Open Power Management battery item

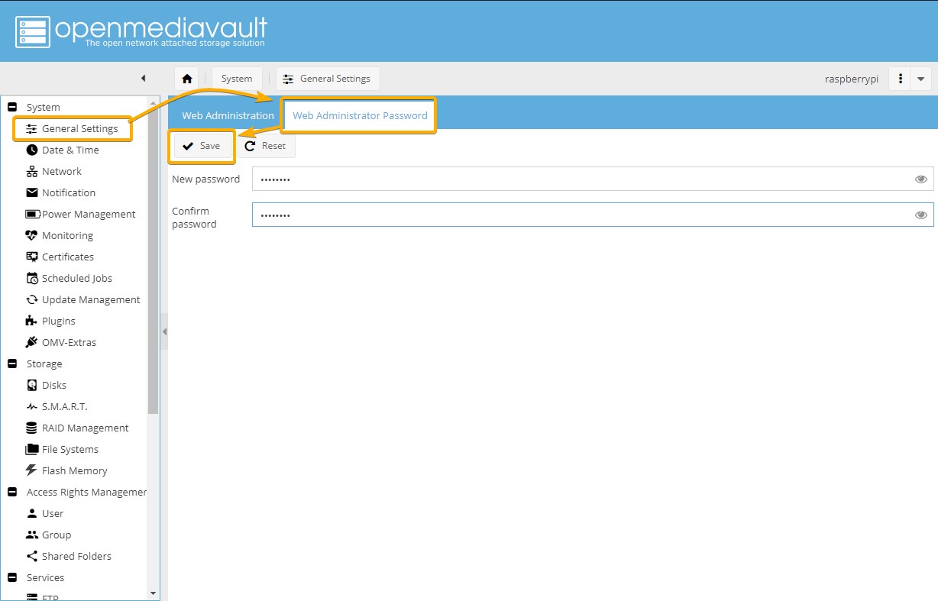[x=88, y=215]
